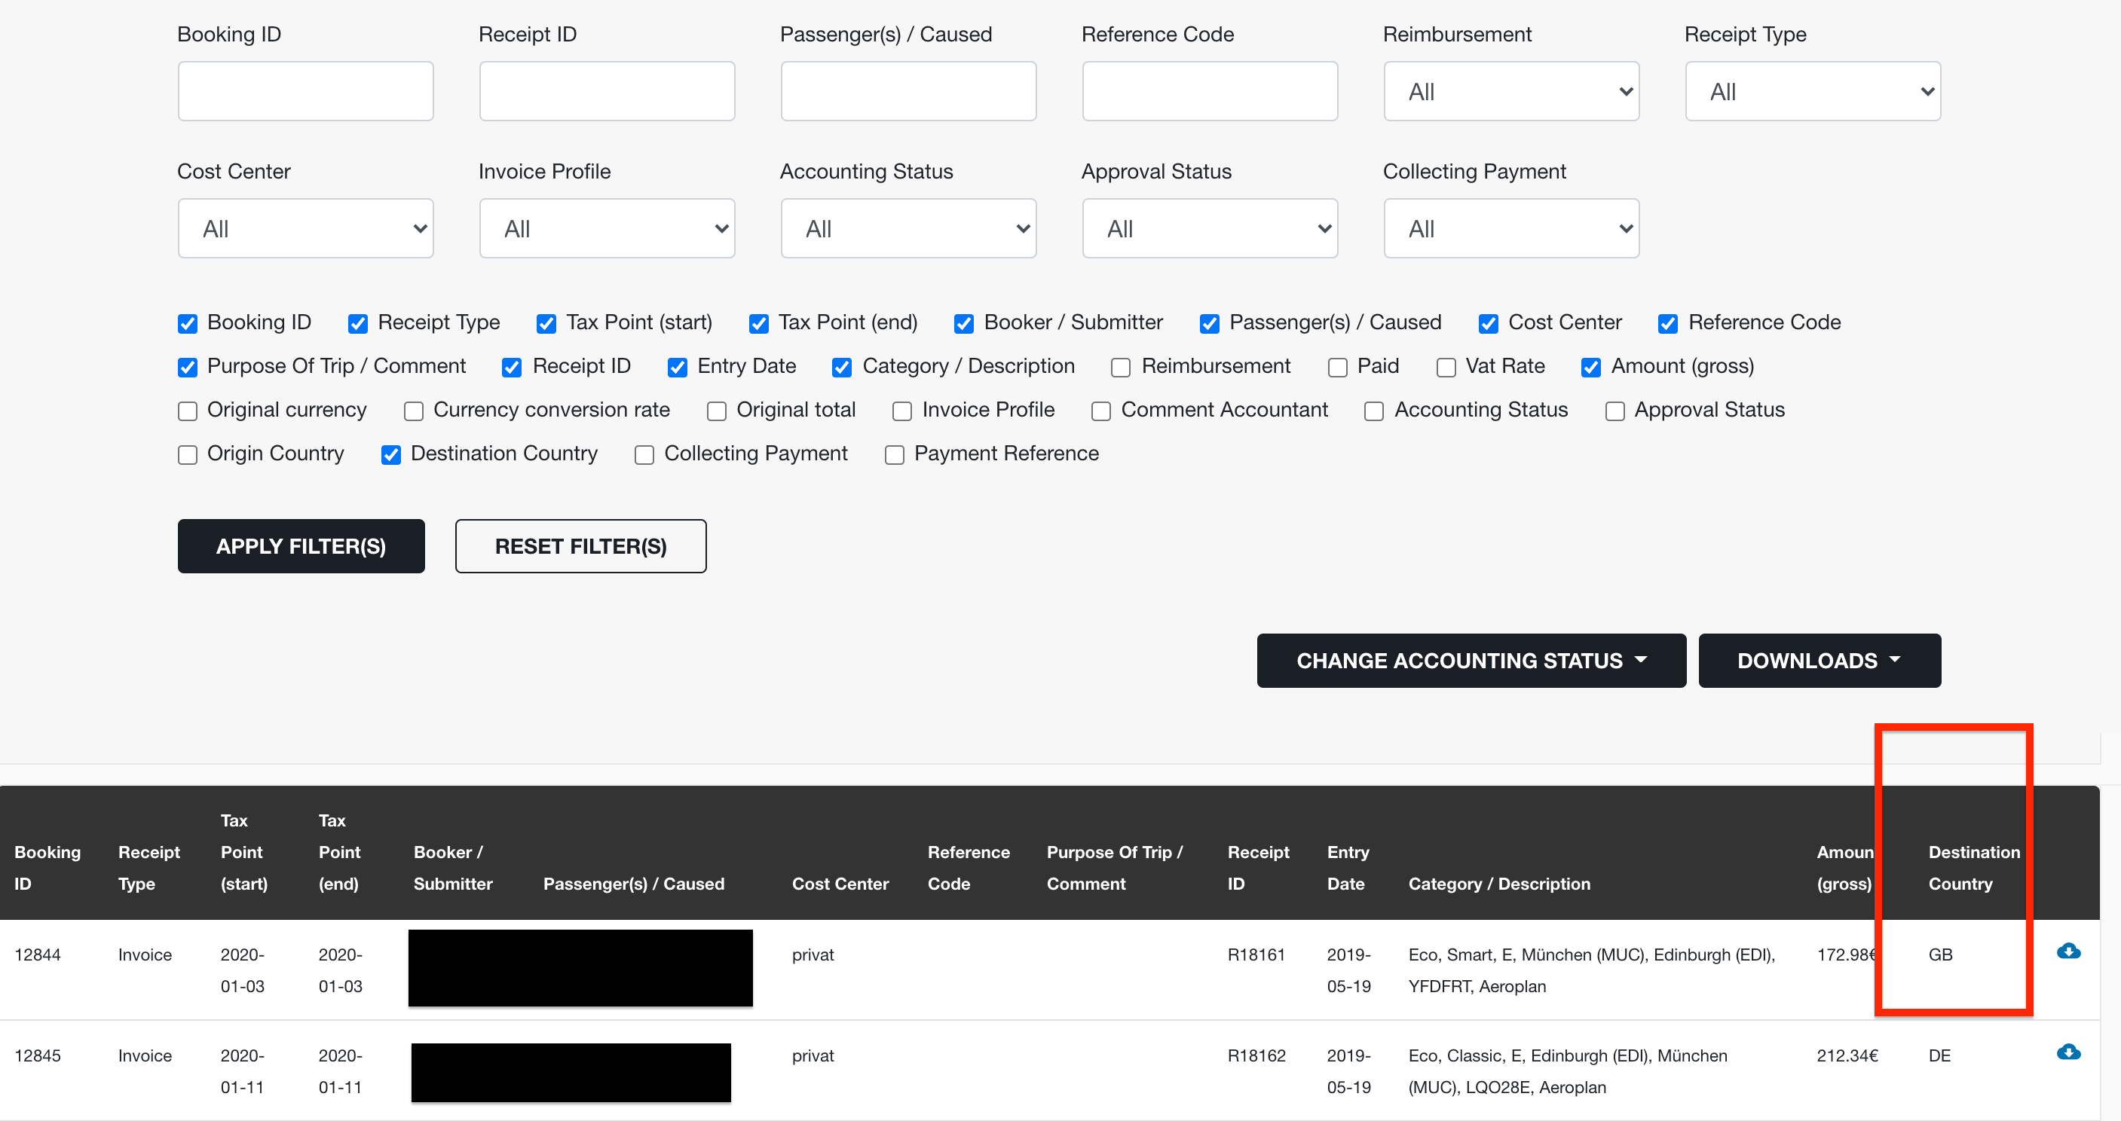Enable Collecting Payment column checkbox
Image resolution: width=2121 pixels, height=1121 pixels.
pyautogui.click(x=644, y=454)
